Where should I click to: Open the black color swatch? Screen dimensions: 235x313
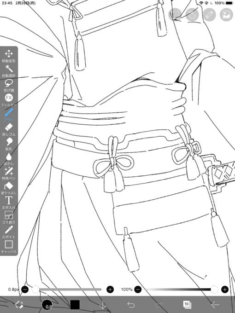click(75, 305)
